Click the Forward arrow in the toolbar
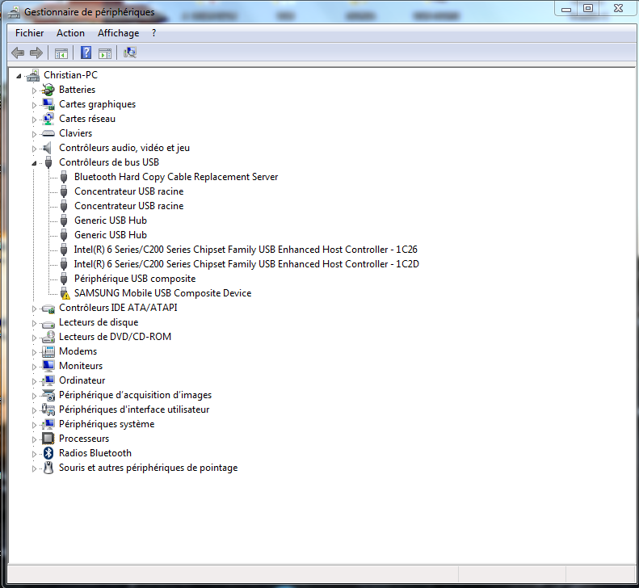Viewport: 639px width, 588px height. pyautogui.click(x=36, y=53)
